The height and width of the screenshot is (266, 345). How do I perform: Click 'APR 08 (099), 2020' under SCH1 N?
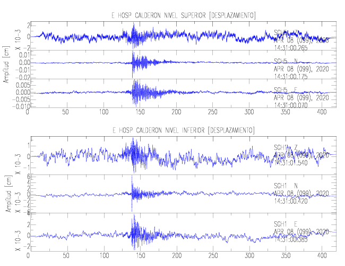[x=301, y=194]
